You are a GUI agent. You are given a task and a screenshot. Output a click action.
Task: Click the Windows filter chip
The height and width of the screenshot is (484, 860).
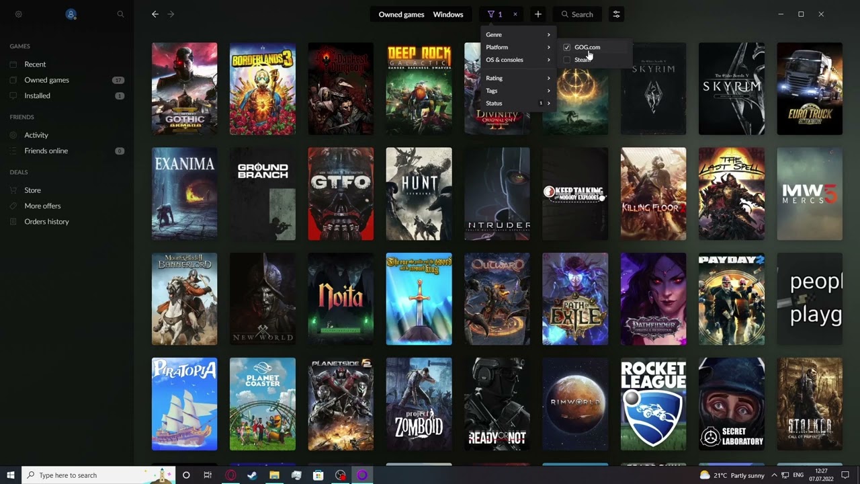pyautogui.click(x=448, y=14)
